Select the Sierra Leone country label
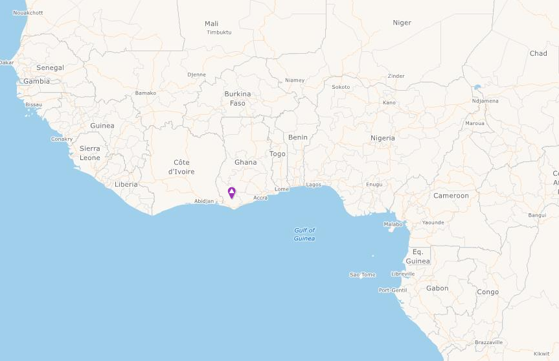Viewport: 559px width, 361px height. pyautogui.click(x=90, y=153)
